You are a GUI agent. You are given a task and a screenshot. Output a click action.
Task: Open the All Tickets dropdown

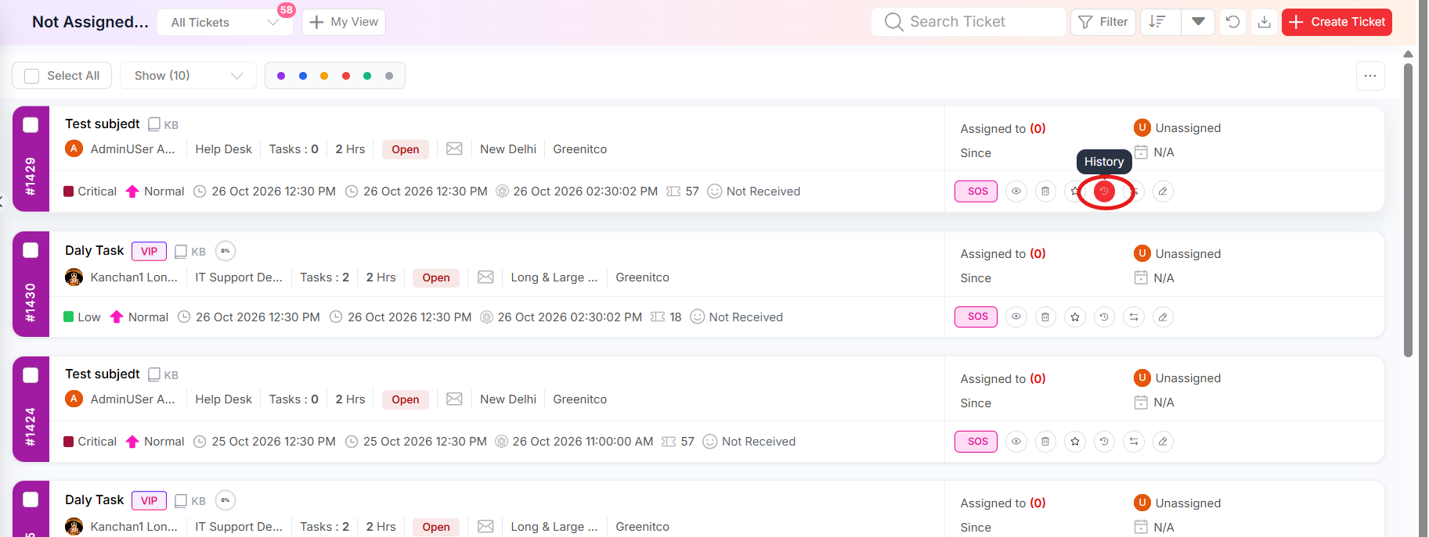(x=225, y=22)
